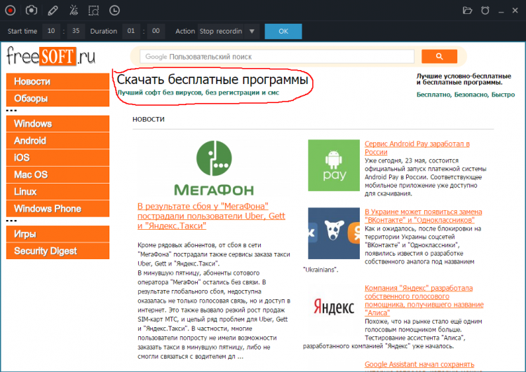Open the Яндекс Алиса assistant link
This screenshot has width=526, height=372.
click(424, 301)
